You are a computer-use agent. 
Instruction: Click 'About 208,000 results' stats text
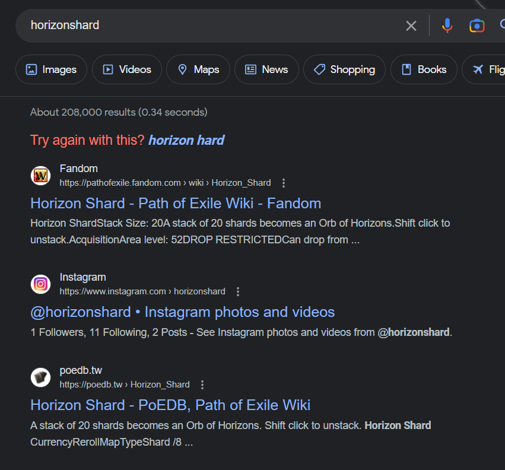(x=119, y=112)
